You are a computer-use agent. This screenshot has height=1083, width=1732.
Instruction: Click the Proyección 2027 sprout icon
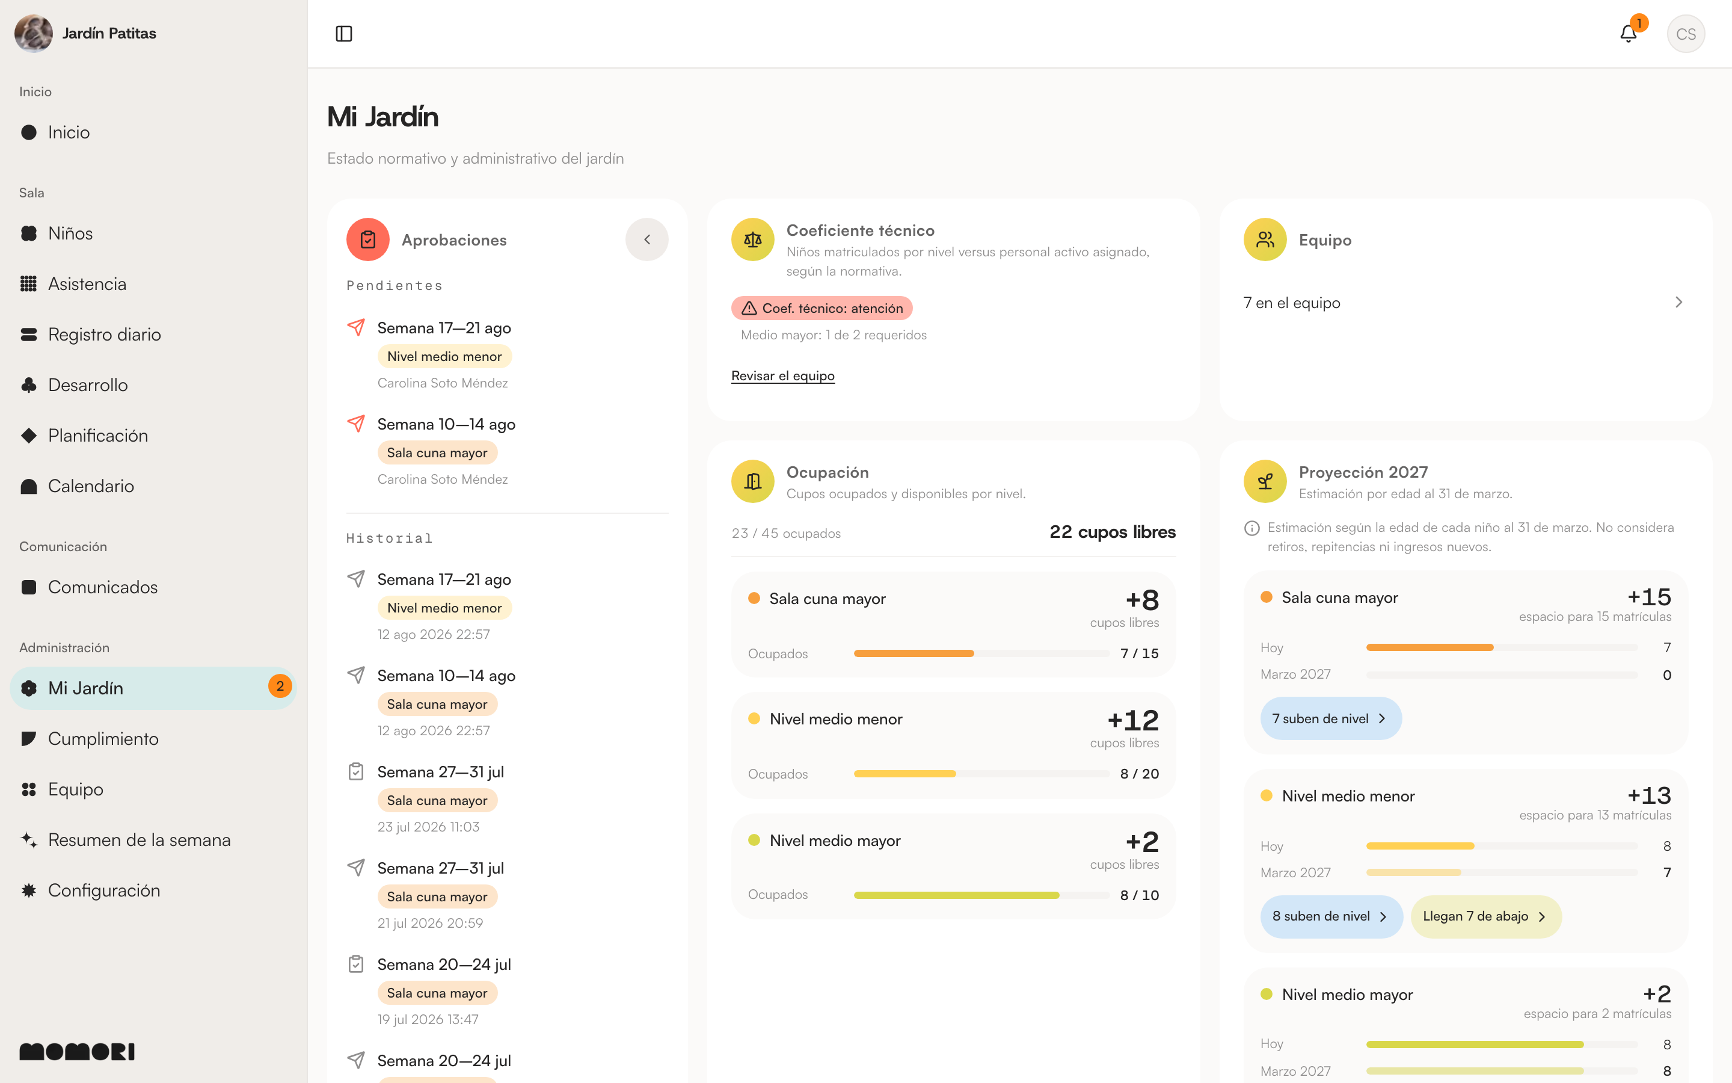click(1265, 481)
